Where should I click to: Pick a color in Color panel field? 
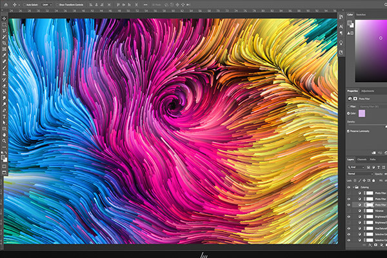tap(371, 51)
